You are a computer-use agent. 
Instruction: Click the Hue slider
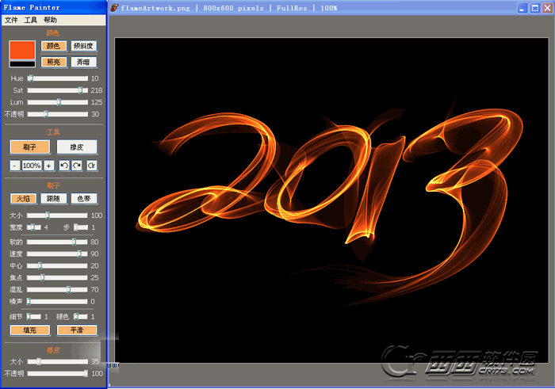[x=58, y=78]
